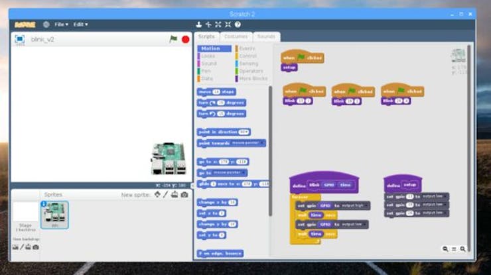Click the green flag above the stage
Screen dimensions: 491x275
point(173,39)
